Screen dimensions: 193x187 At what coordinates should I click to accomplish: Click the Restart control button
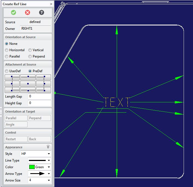point(16,139)
